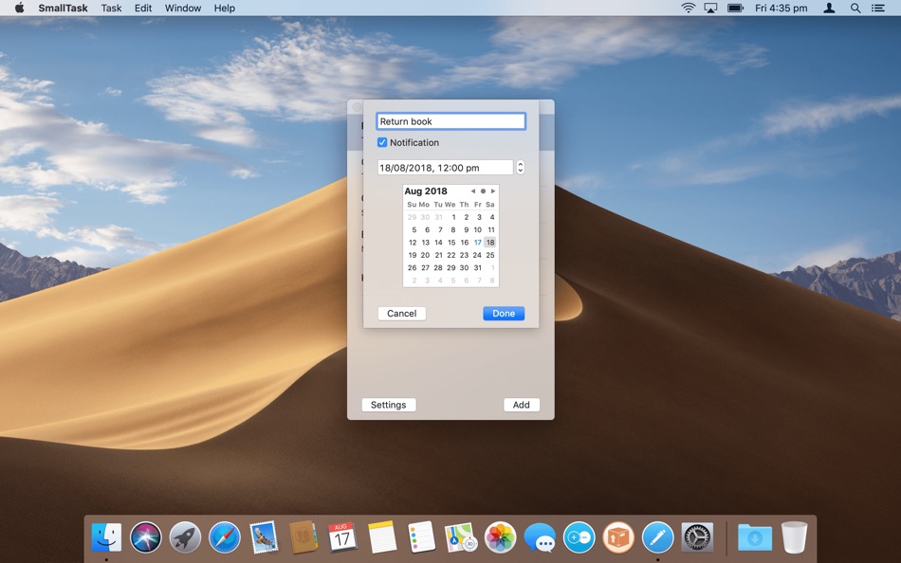Select August 12 in the calendar
901x563 pixels.
click(413, 243)
